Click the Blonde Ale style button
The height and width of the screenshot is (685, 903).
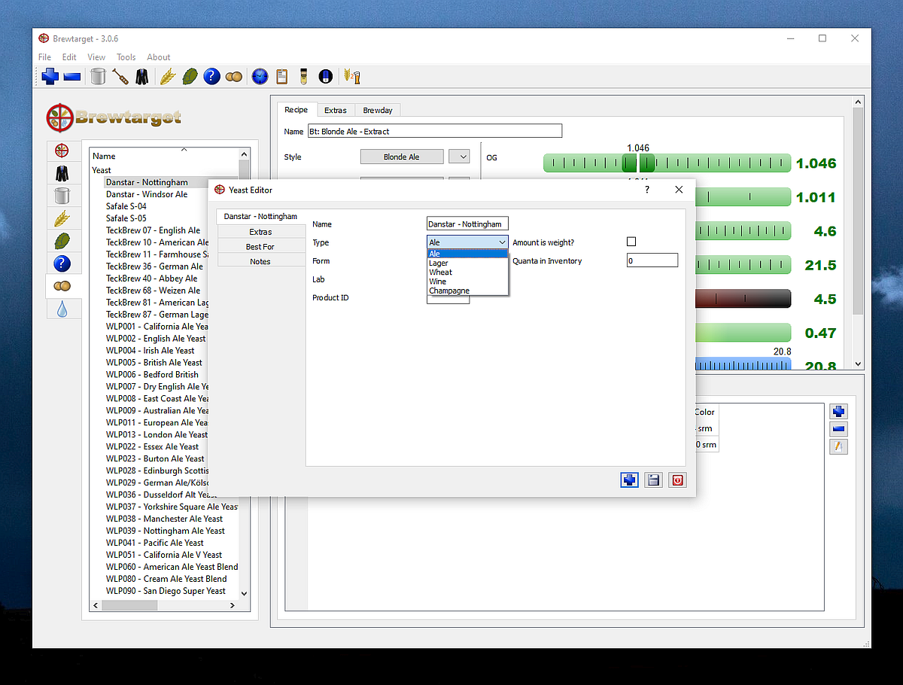402,157
